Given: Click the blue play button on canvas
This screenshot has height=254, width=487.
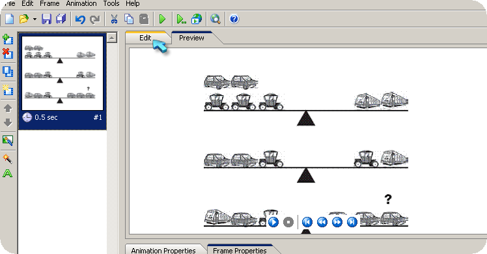Looking at the screenshot, I should click(x=273, y=222).
